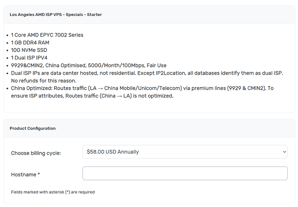Click the Dual ISP IPs data center sentence
The image size is (298, 207).
click(x=147, y=73)
